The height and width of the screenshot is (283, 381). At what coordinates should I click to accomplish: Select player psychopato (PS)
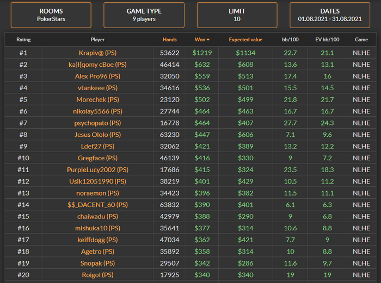click(x=97, y=123)
